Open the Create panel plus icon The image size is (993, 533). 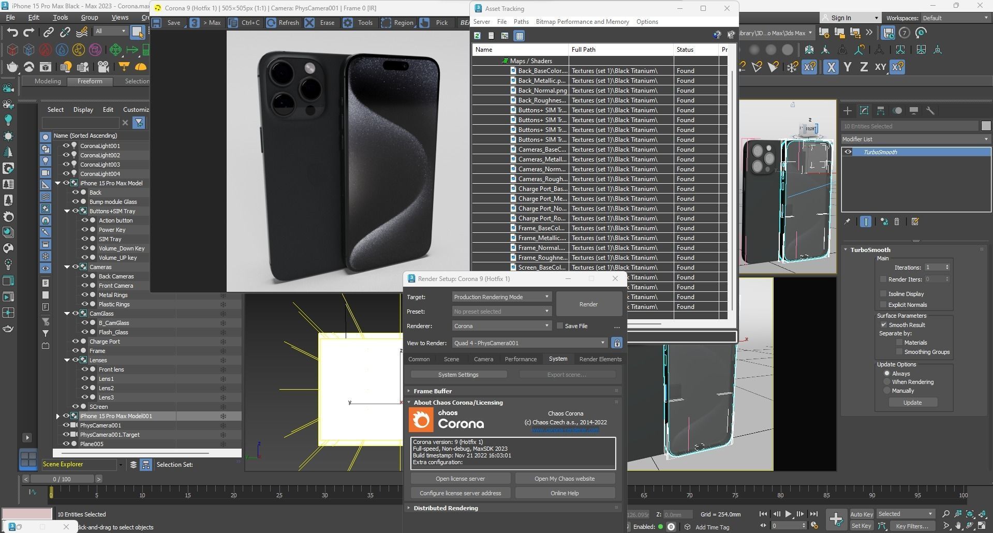(x=847, y=111)
